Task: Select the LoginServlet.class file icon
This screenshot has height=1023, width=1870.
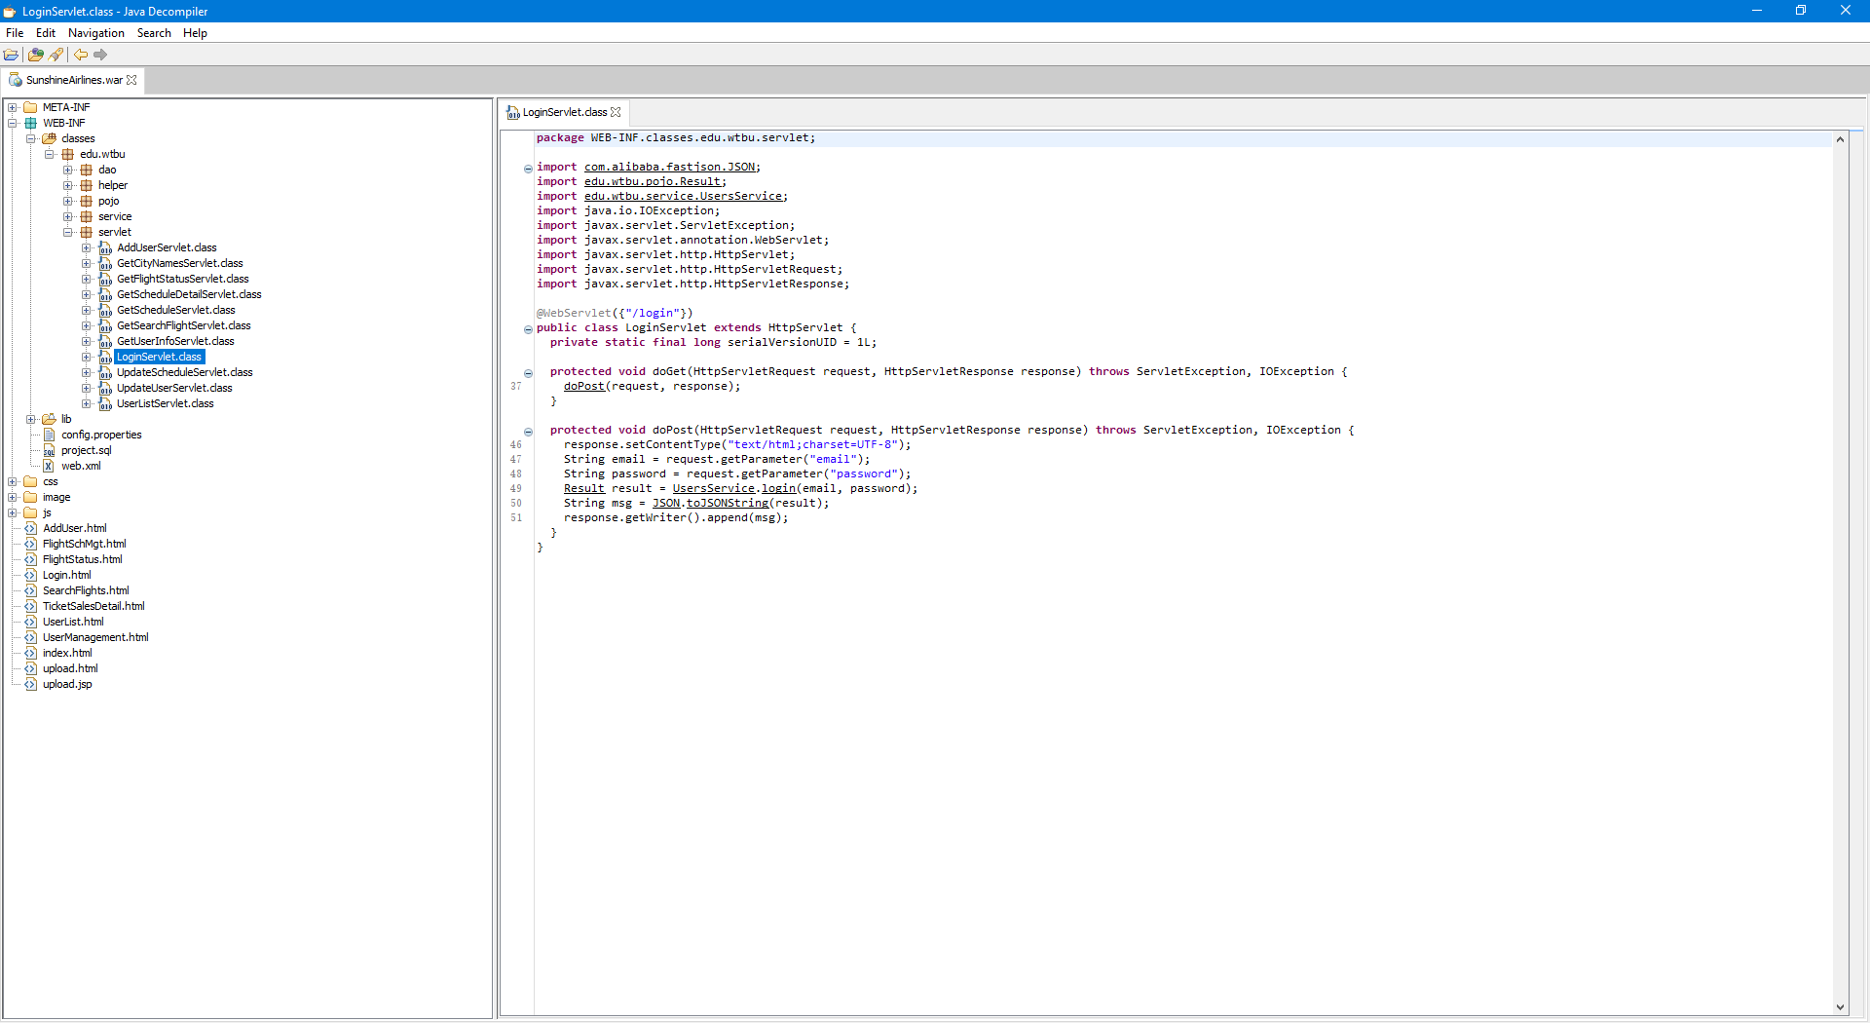Action: 105,357
